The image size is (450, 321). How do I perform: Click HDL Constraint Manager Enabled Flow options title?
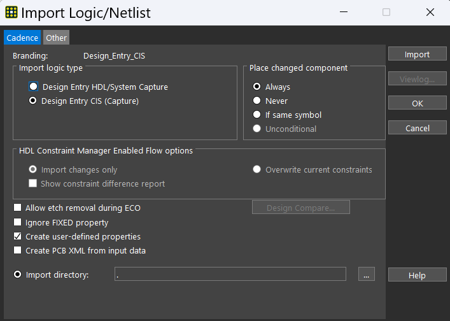(x=106, y=151)
